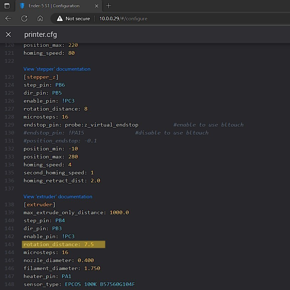Open a new browser tab

pyautogui.click(x=109, y=6)
